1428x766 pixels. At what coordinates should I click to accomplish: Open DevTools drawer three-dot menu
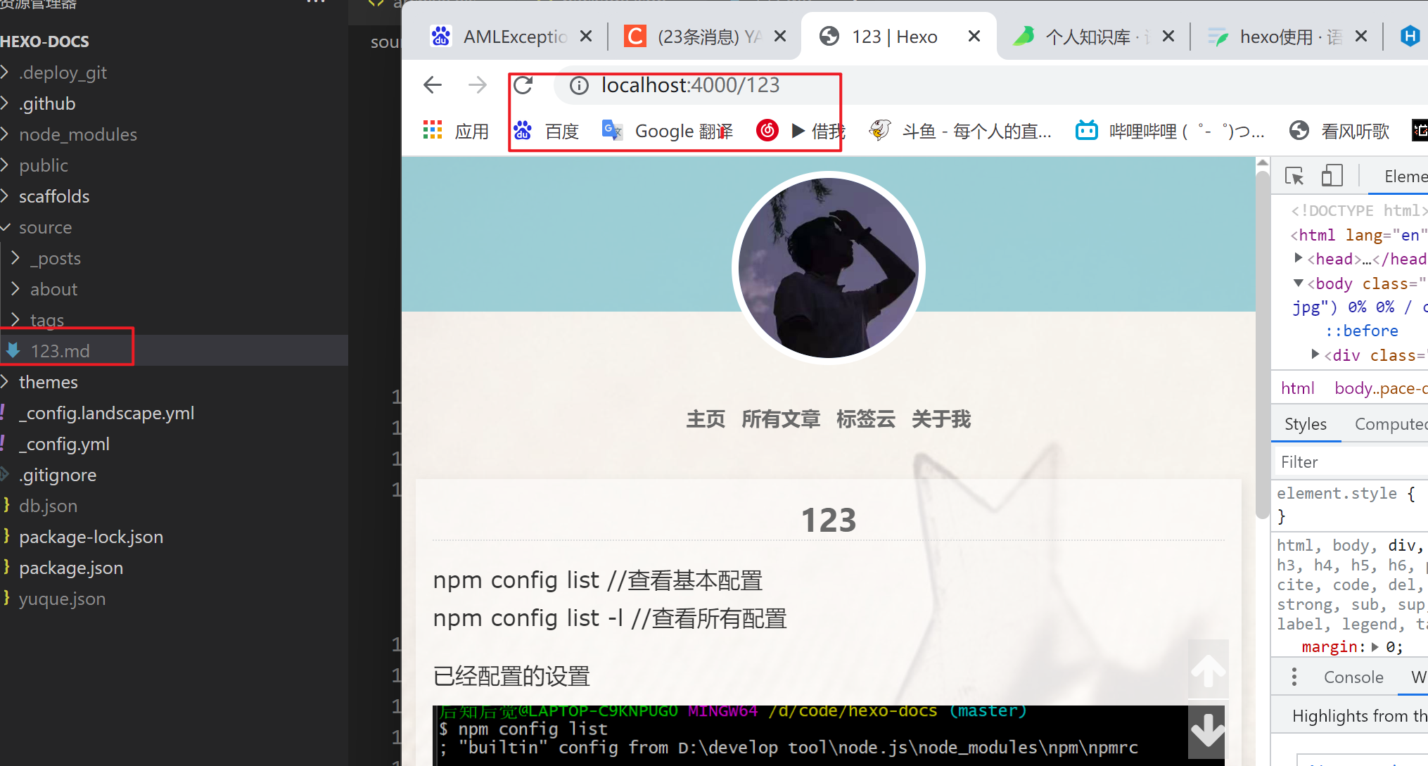[1294, 677]
